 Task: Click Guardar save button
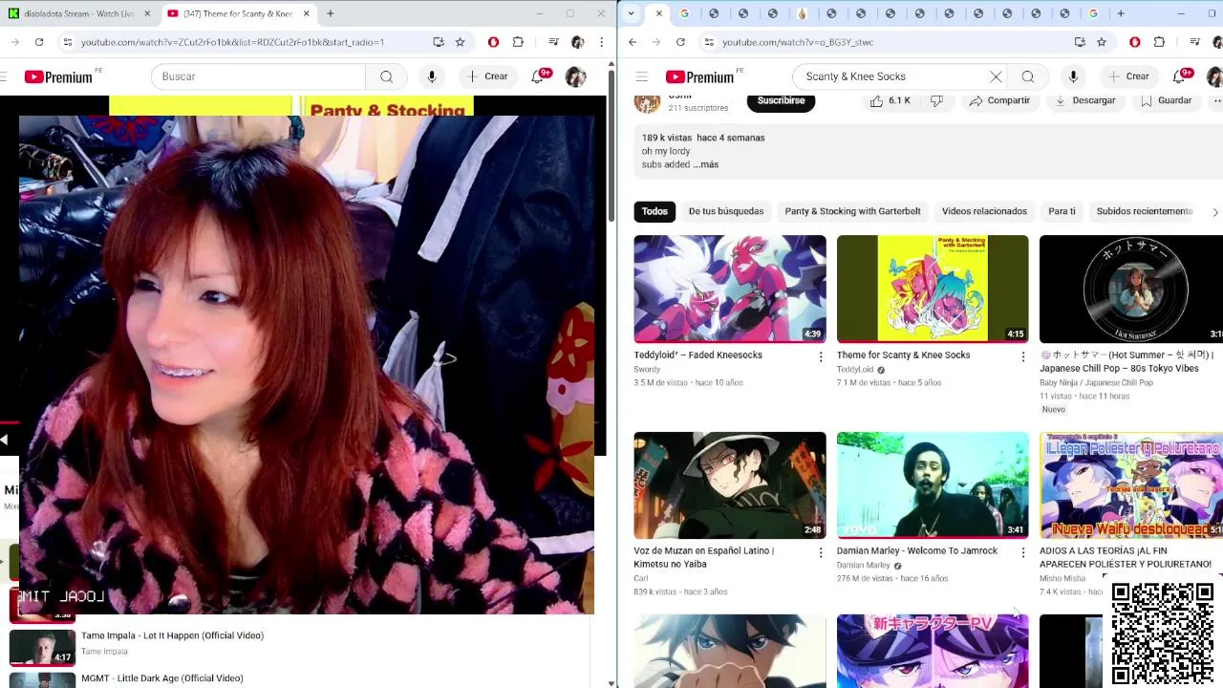1165,100
